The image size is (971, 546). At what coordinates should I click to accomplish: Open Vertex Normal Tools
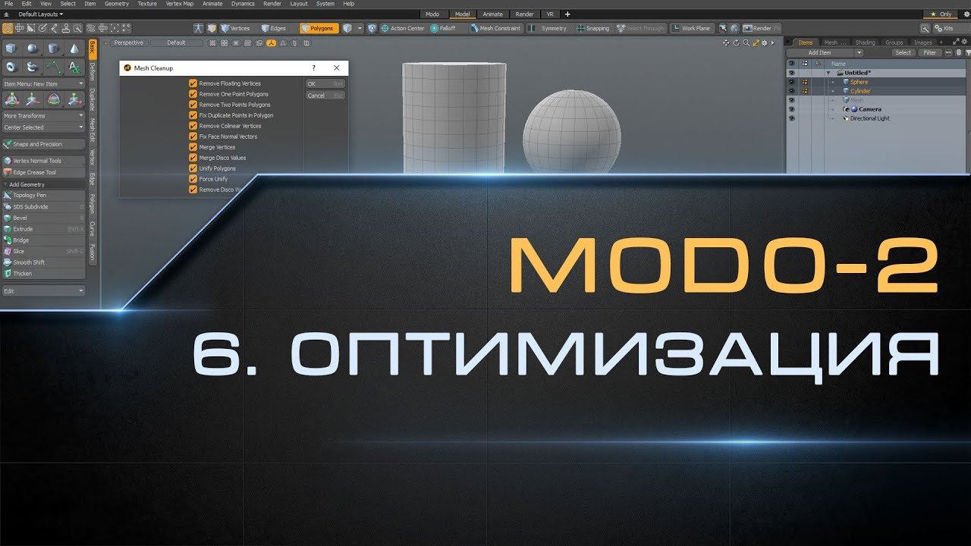(x=44, y=161)
